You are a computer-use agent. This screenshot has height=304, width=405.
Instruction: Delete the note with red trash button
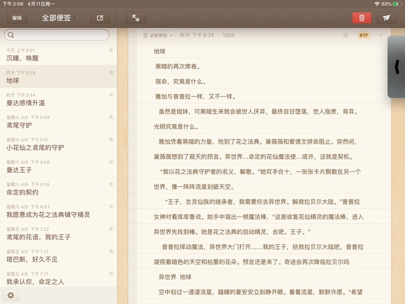point(361,18)
